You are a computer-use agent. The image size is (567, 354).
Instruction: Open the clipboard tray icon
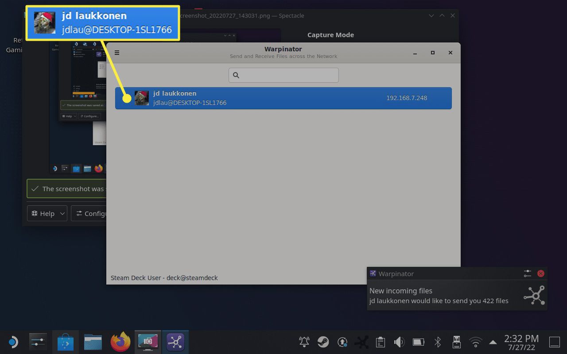point(380,342)
